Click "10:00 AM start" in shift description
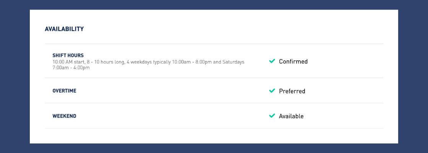Viewport: 428px width, 153px height. coord(69,62)
